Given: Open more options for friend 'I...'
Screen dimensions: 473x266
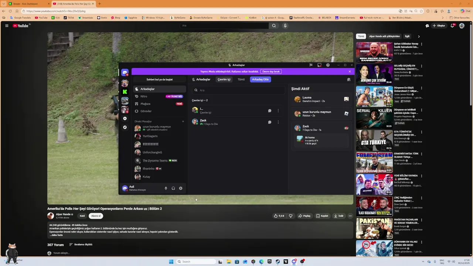Looking at the screenshot, I should (x=278, y=111).
